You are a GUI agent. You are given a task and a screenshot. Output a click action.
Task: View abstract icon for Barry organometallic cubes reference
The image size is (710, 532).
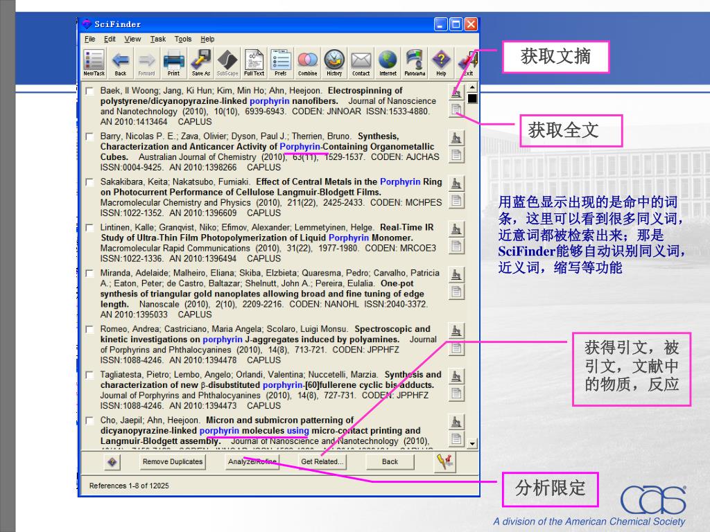coord(456,138)
